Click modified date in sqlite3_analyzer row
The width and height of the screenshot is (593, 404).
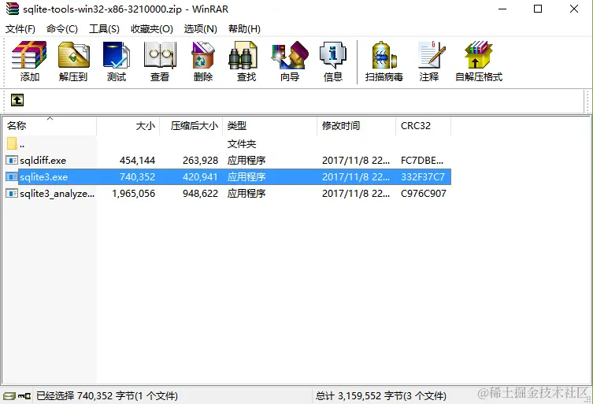(356, 193)
